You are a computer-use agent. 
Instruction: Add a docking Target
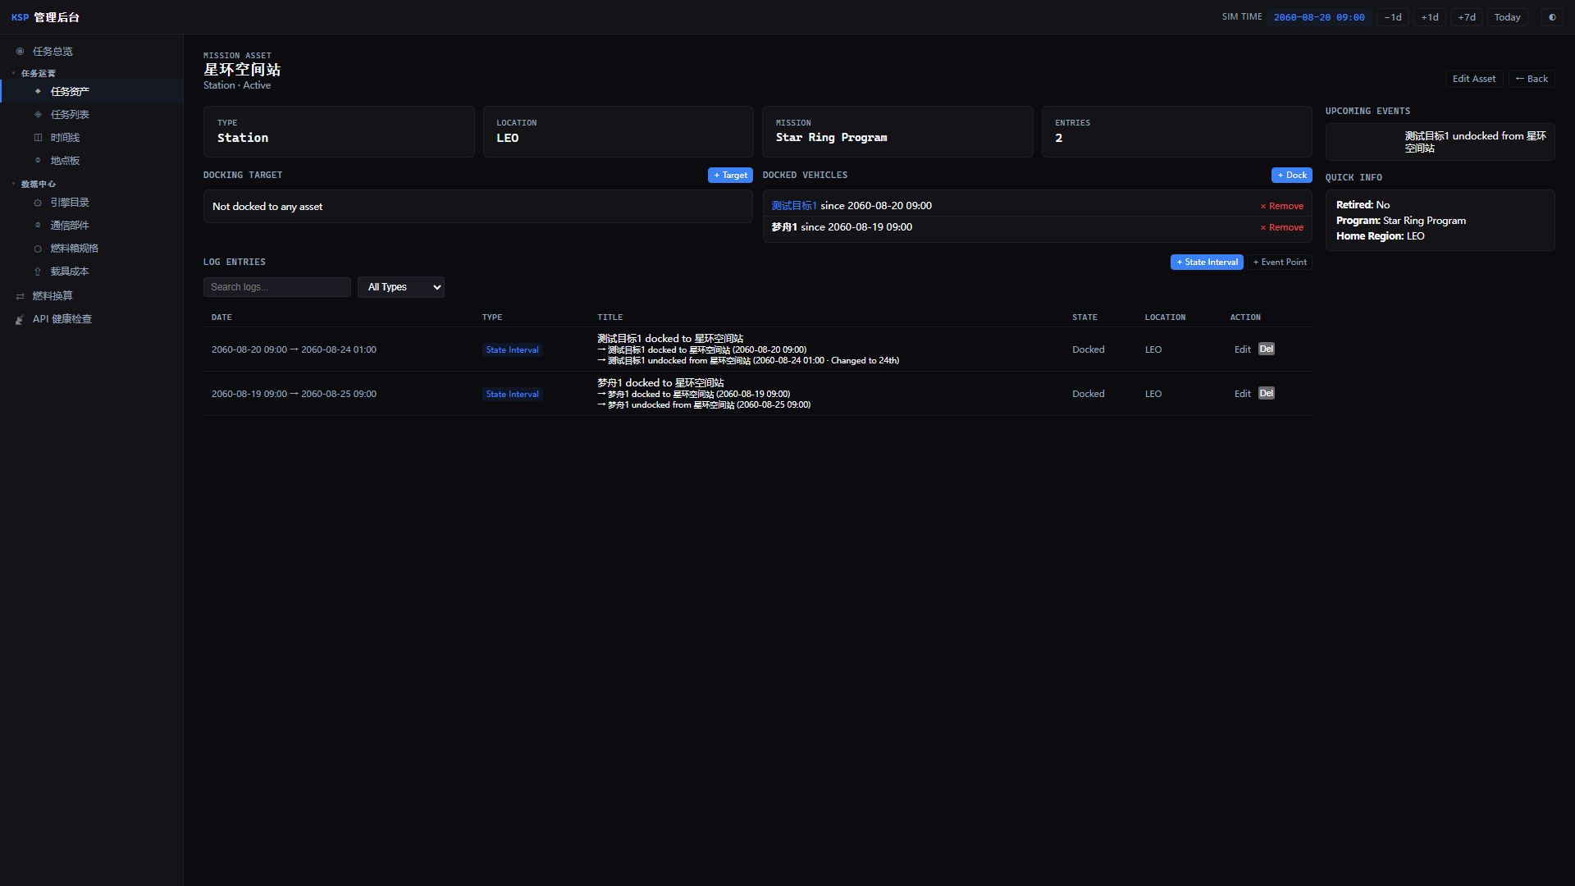pyautogui.click(x=730, y=176)
